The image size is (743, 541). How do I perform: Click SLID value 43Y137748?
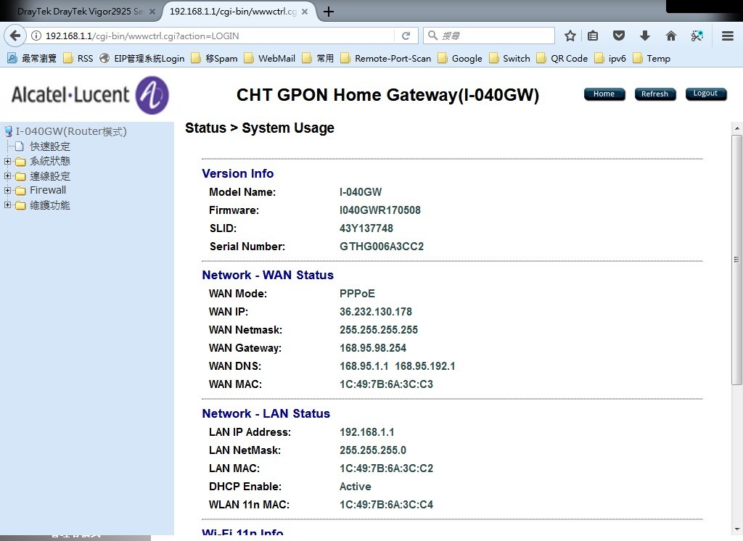click(x=366, y=228)
